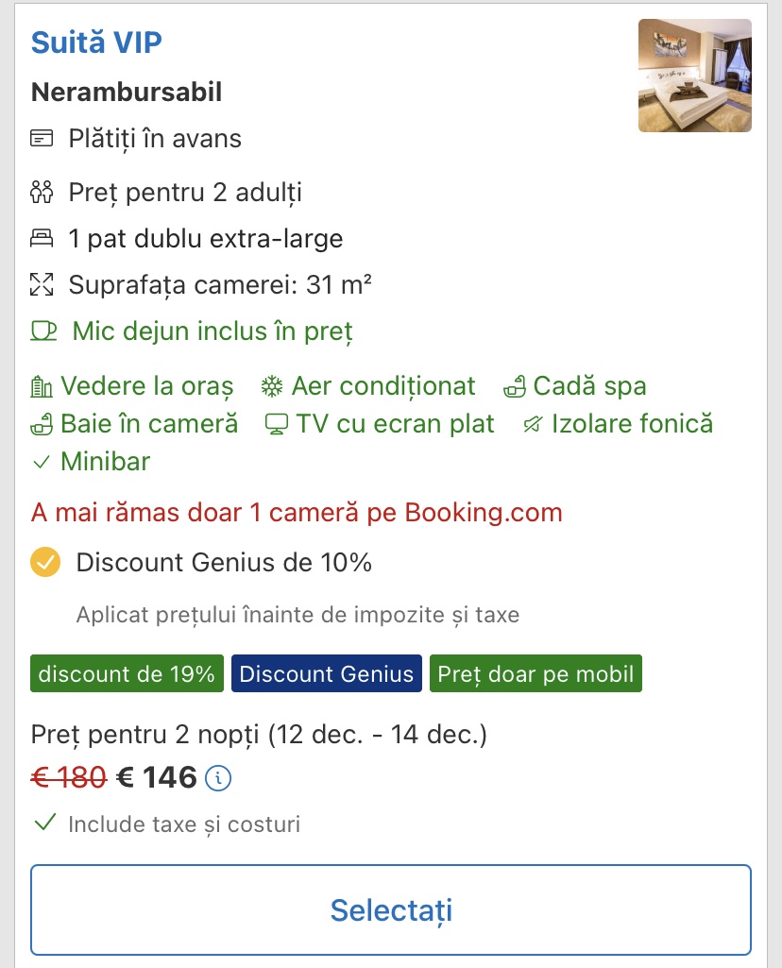
Task: Click the price info icon
Action: pyautogui.click(x=219, y=778)
